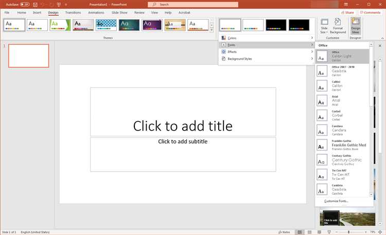This screenshot has width=386, height=235.
Task: Open the Slide Size dropdown
Action: (x=324, y=26)
